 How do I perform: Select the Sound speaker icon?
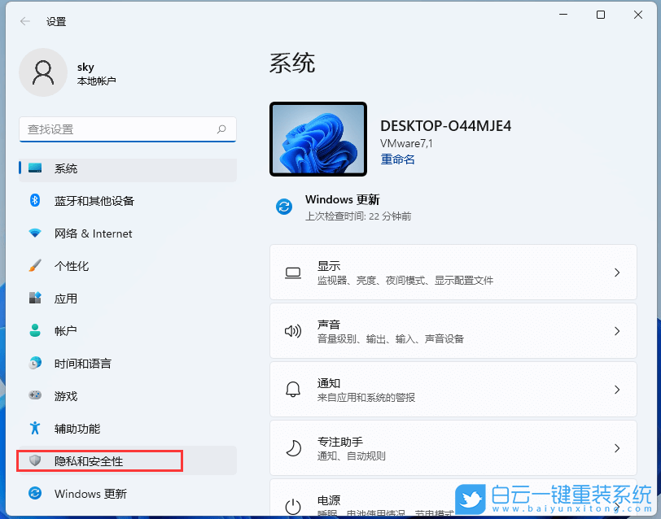click(x=293, y=330)
